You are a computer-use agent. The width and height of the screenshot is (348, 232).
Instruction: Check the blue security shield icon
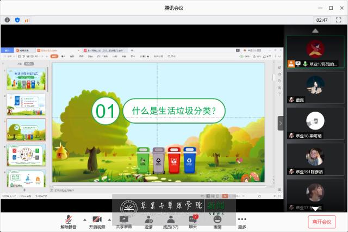pos(17,20)
